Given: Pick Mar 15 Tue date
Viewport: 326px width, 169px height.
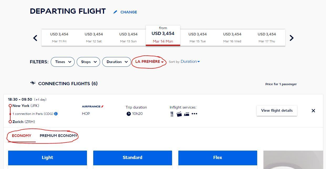Looking at the screenshot, I should 198,37.
